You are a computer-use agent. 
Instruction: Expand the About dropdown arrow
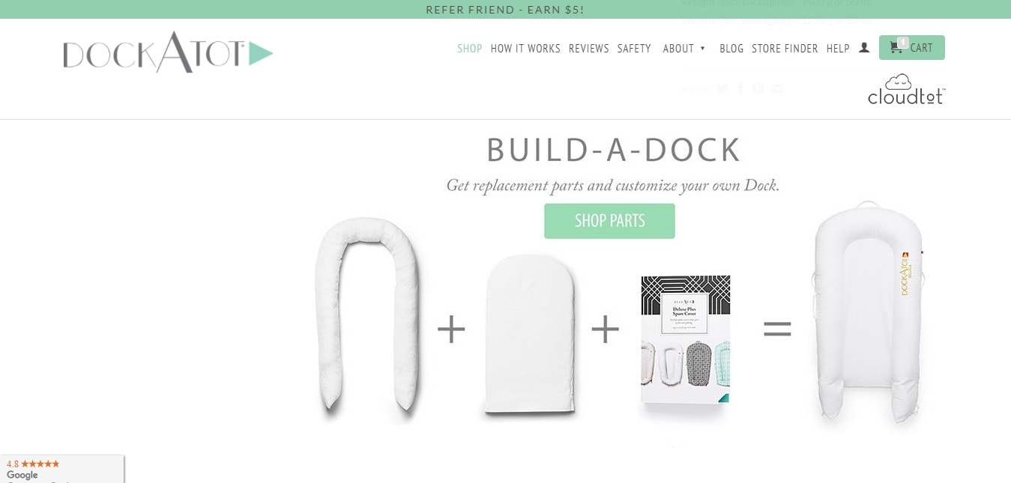702,48
